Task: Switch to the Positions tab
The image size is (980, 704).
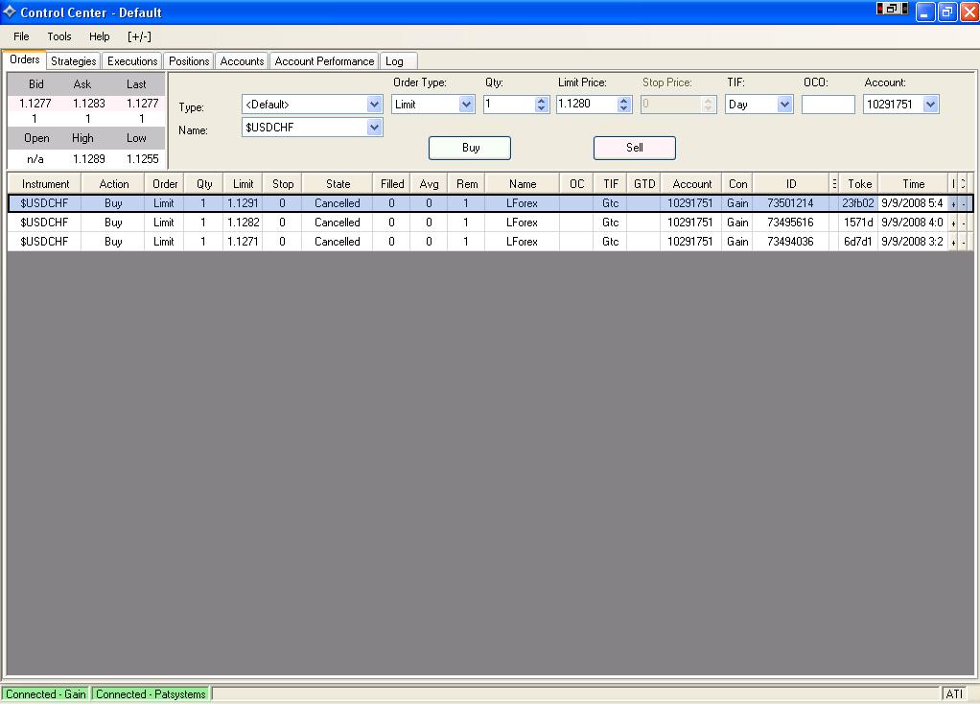Action: tap(189, 61)
